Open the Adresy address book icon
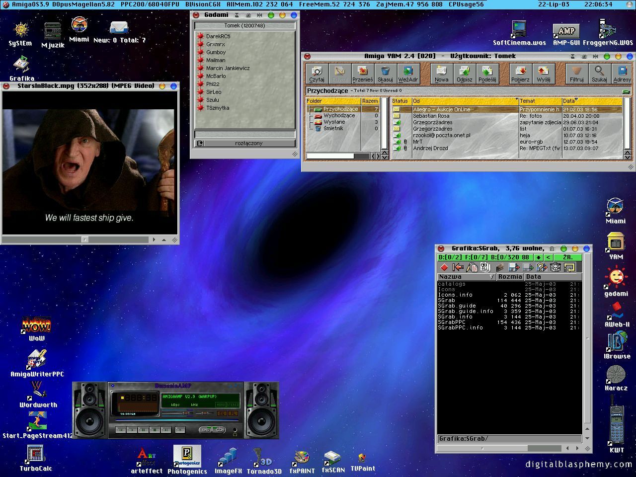Image resolution: width=636 pixels, height=477 pixels. (622, 74)
